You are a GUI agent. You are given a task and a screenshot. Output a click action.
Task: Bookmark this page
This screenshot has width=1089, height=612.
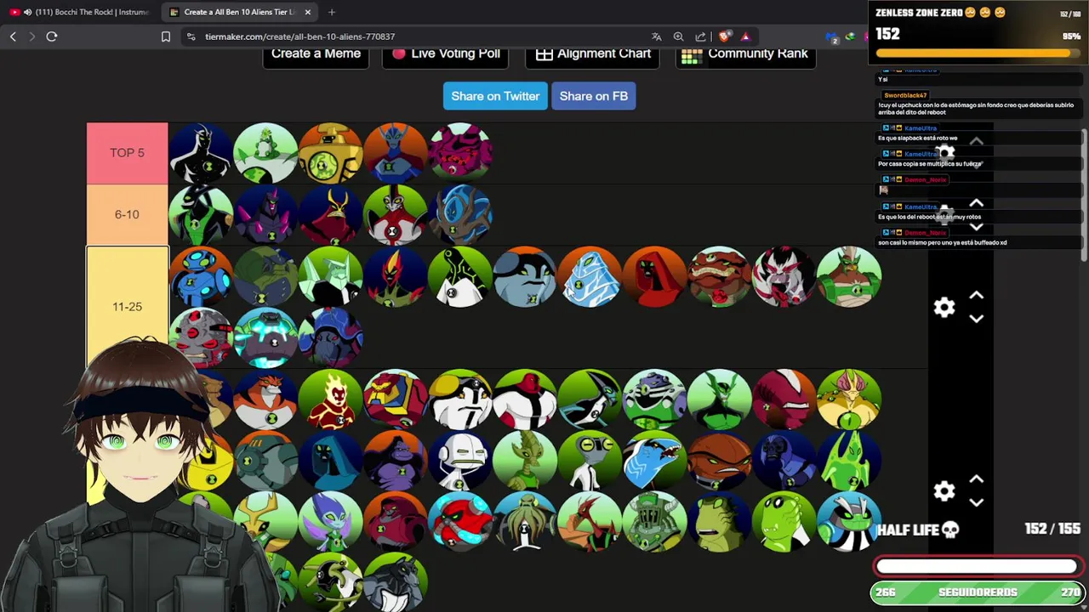pyautogui.click(x=166, y=37)
